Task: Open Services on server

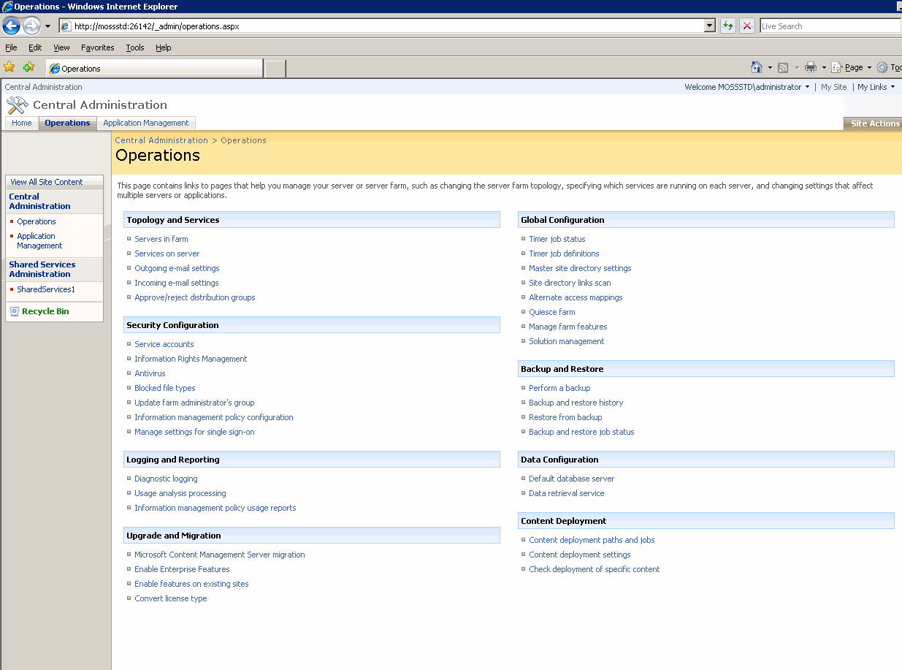Action: [167, 254]
